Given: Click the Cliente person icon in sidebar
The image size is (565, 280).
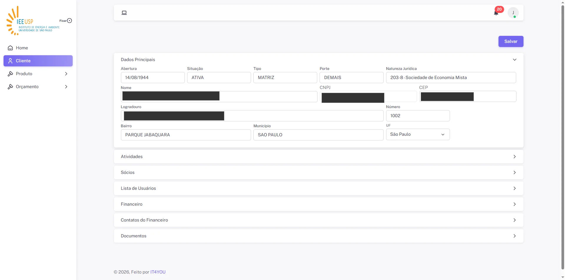Looking at the screenshot, I should [x=10, y=61].
